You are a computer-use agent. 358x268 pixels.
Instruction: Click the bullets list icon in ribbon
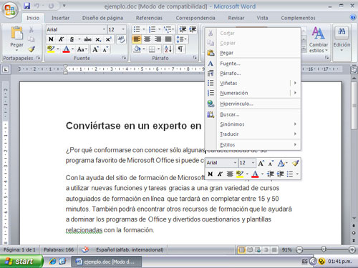click(137, 29)
